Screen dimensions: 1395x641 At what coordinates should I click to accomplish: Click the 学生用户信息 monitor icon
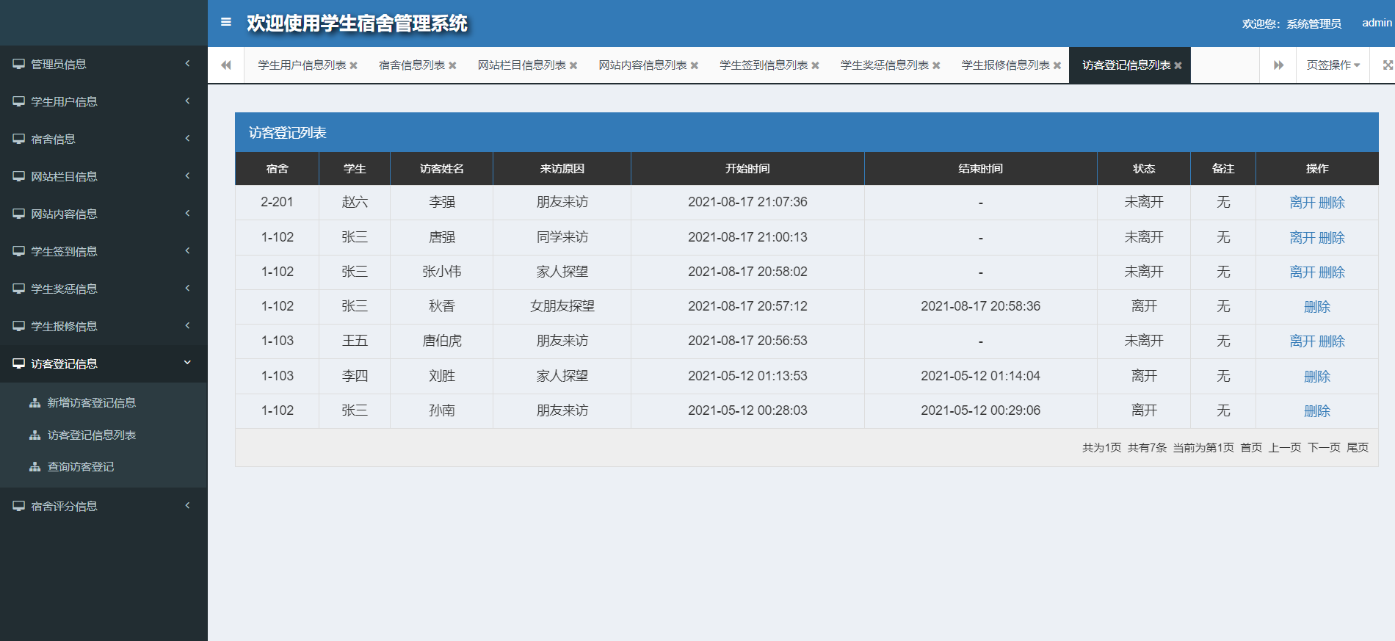18,101
